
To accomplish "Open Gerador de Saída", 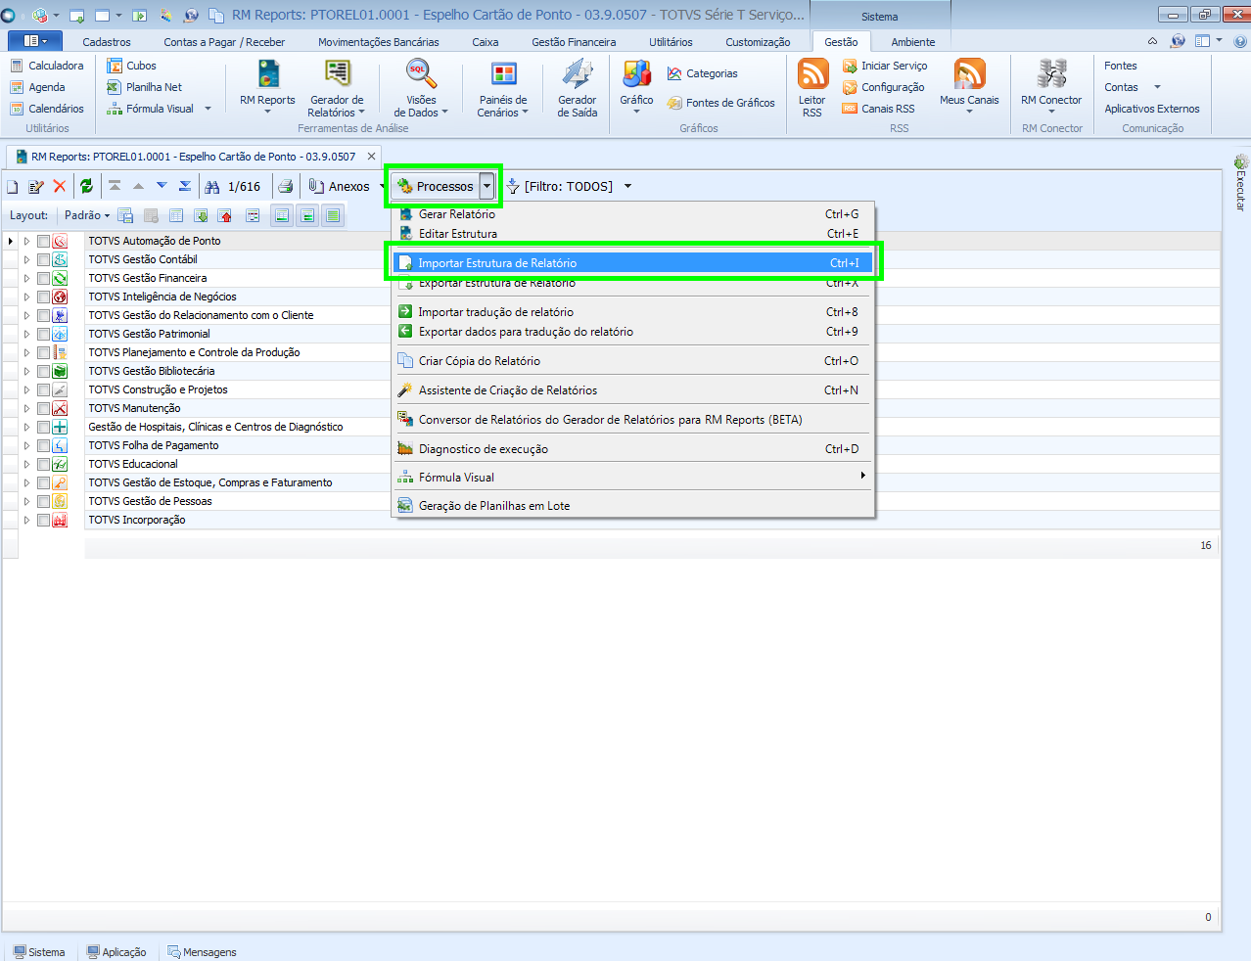I will pos(578,87).
